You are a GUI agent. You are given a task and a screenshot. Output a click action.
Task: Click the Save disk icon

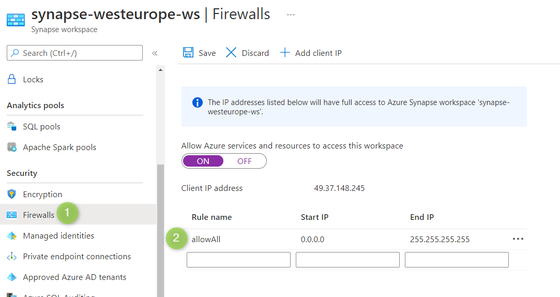188,53
